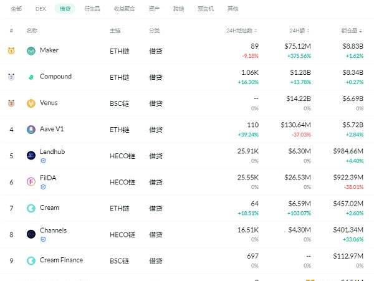Screen dimensions: 374x281
Task: Click the FilDA pink logo icon
Action: pos(31,182)
